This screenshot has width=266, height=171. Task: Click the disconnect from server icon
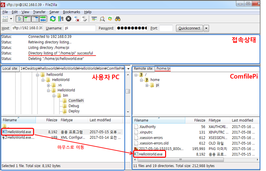[x=77, y=19]
